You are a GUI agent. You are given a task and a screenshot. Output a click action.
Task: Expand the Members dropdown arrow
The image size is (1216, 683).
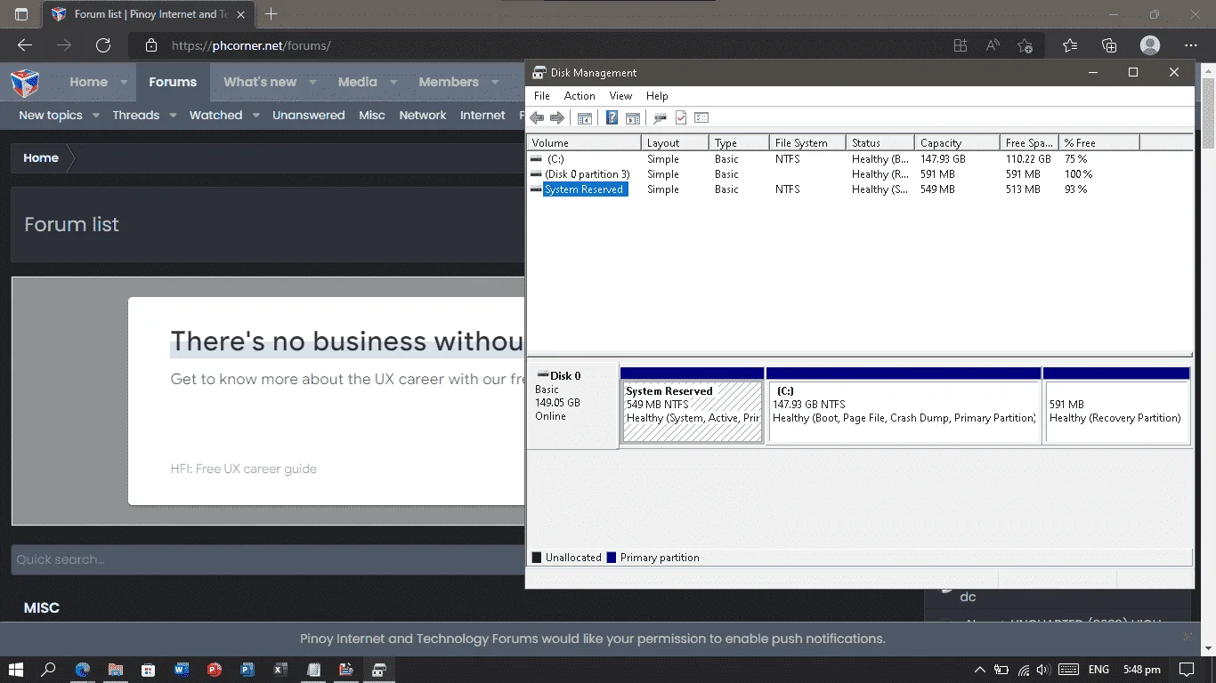click(x=495, y=83)
